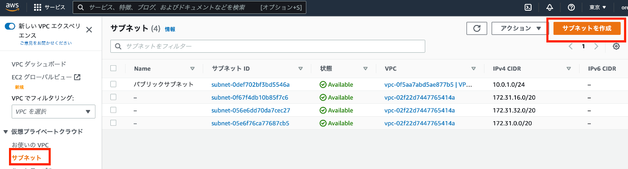Sort by the Name column arrow
Image resolution: width=628 pixels, height=169 pixels.
point(192,69)
